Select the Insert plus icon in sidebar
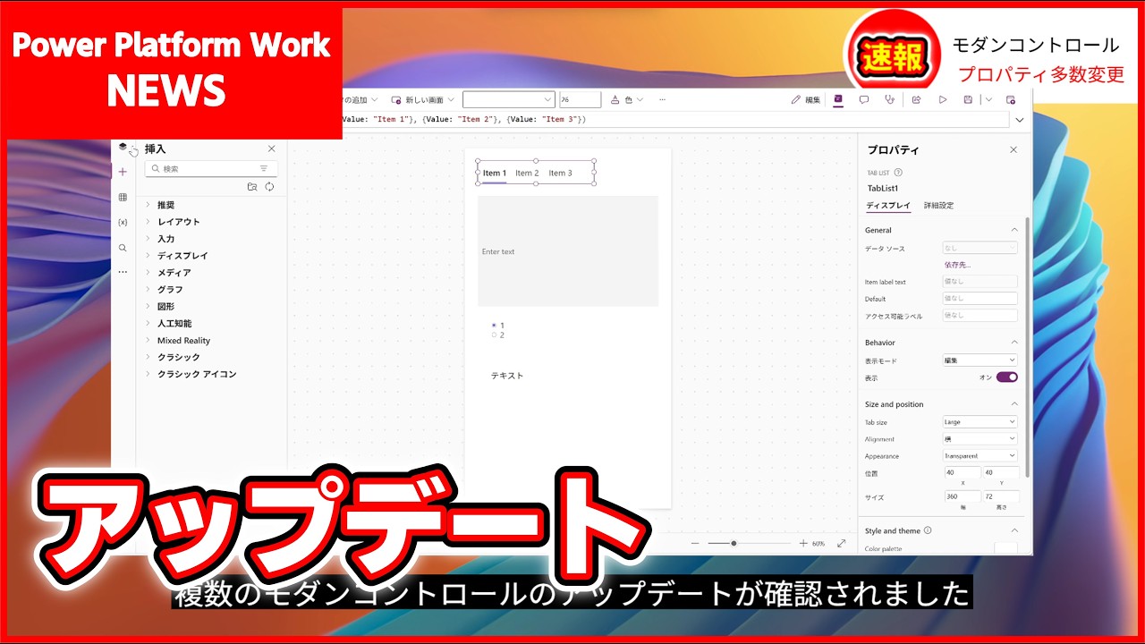The height and width of the screenshot is (644, 1145). [x=123, y=172]
